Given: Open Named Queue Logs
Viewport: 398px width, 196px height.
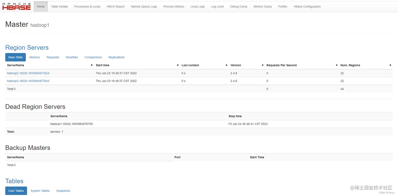Looking at the screenshot, I should click(x=144, y=7).
